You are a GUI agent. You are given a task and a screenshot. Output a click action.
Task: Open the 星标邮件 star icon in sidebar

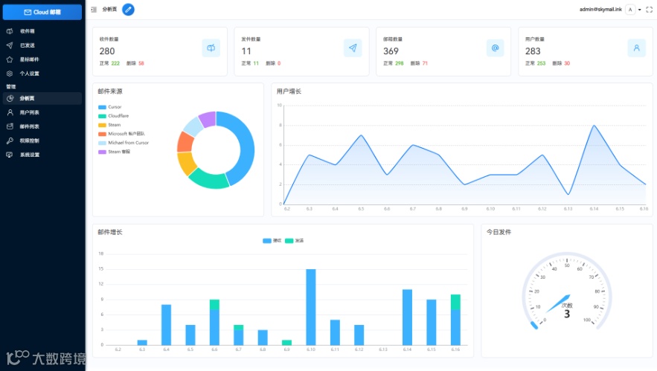pyautogui.click(x=10, y=59)
